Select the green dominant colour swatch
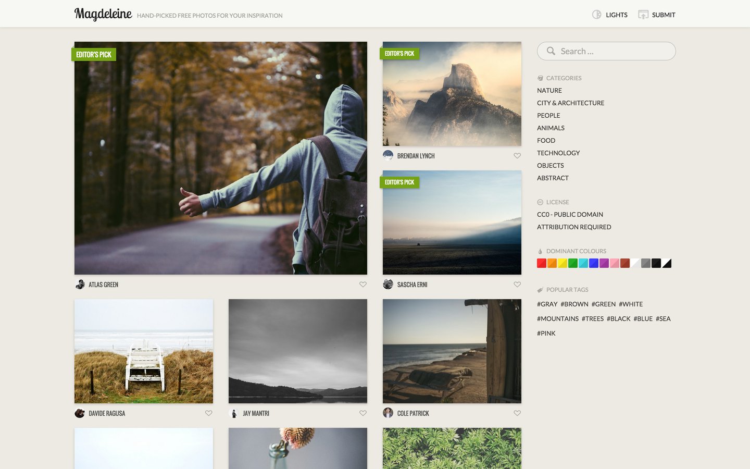The image size is (750, 469). [x=573, y=263]
